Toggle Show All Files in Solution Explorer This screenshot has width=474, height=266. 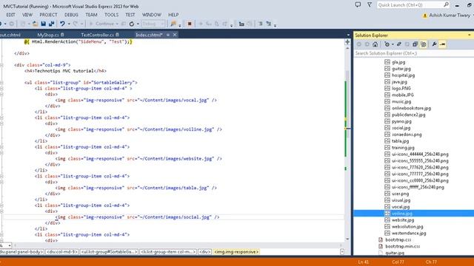[x=424, y=44]
